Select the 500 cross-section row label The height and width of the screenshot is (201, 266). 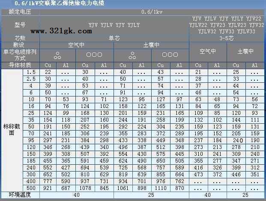31,188
